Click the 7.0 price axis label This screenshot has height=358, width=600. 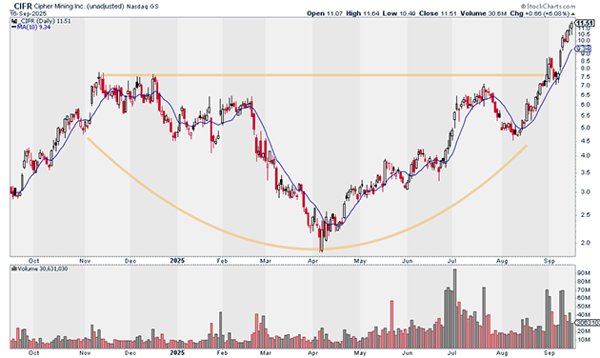coord(585,86)
